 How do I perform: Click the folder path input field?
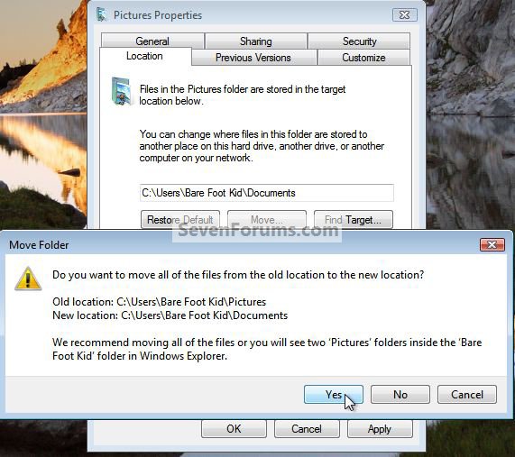point(267,193)
